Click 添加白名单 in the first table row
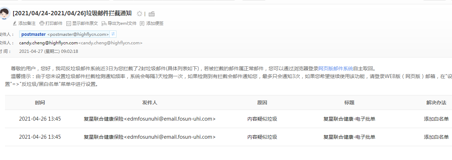This screenshot has height=160, width=452. click(436, 119)
